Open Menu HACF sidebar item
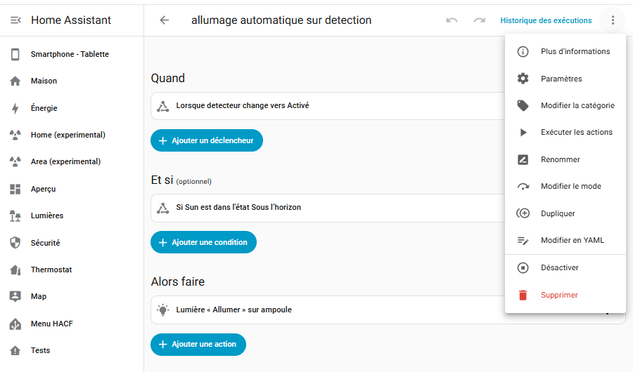The image size is (633, 372). [51, 324]
